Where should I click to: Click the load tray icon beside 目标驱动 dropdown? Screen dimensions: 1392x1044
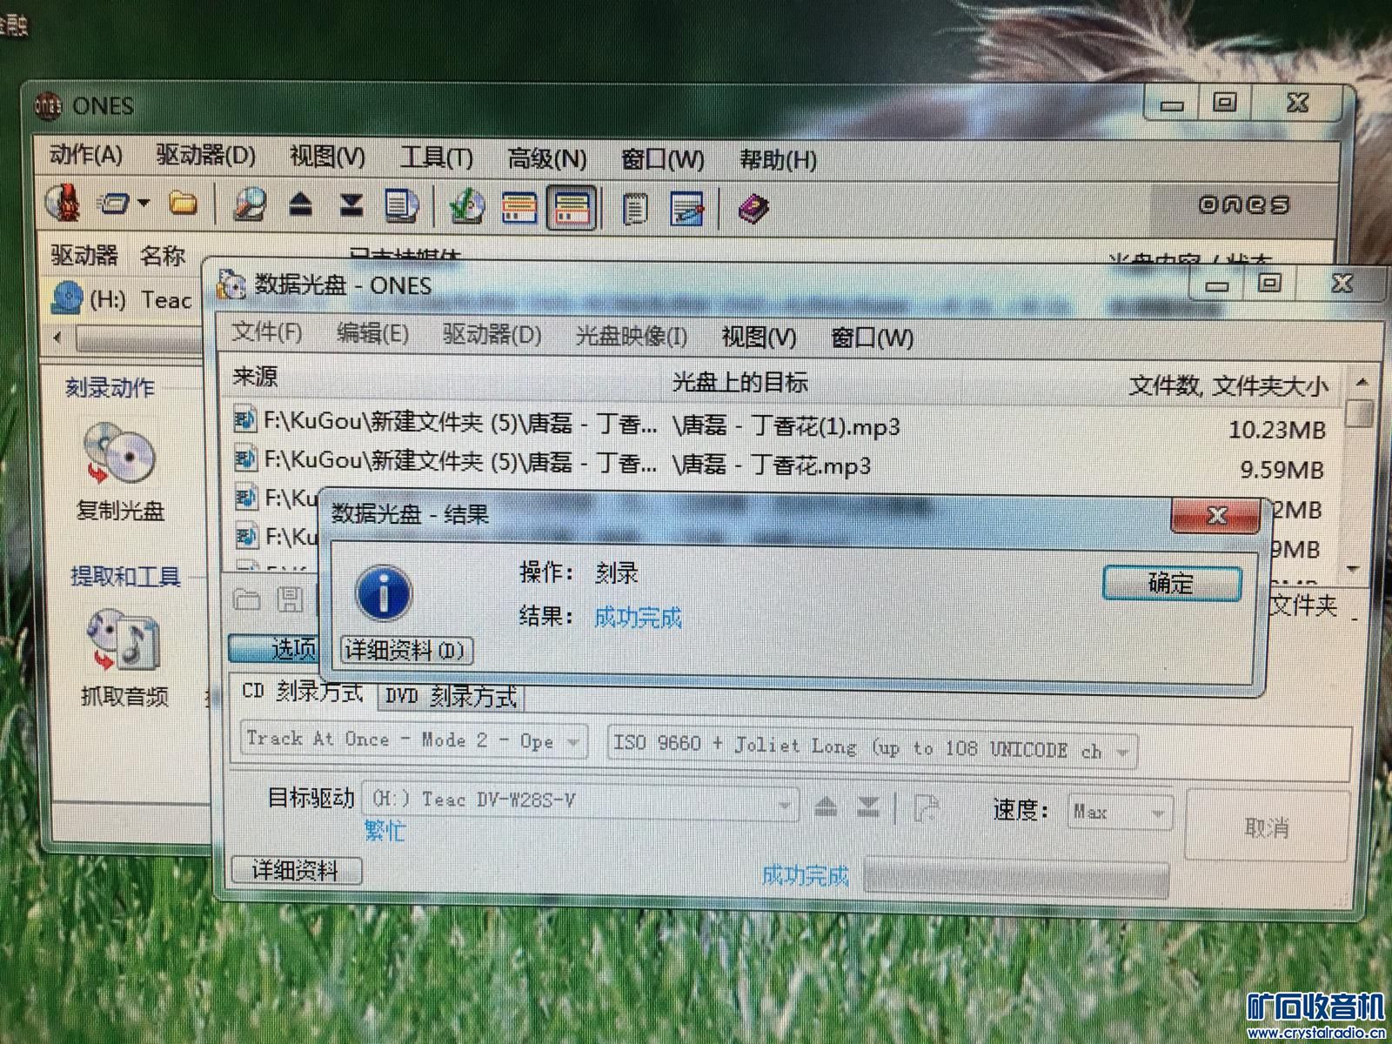tap(868, 807)
